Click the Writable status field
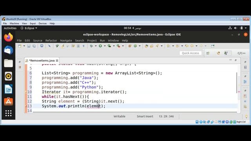Image resolution: width=251 pixels, height=141 pixels. pos(119,117)
